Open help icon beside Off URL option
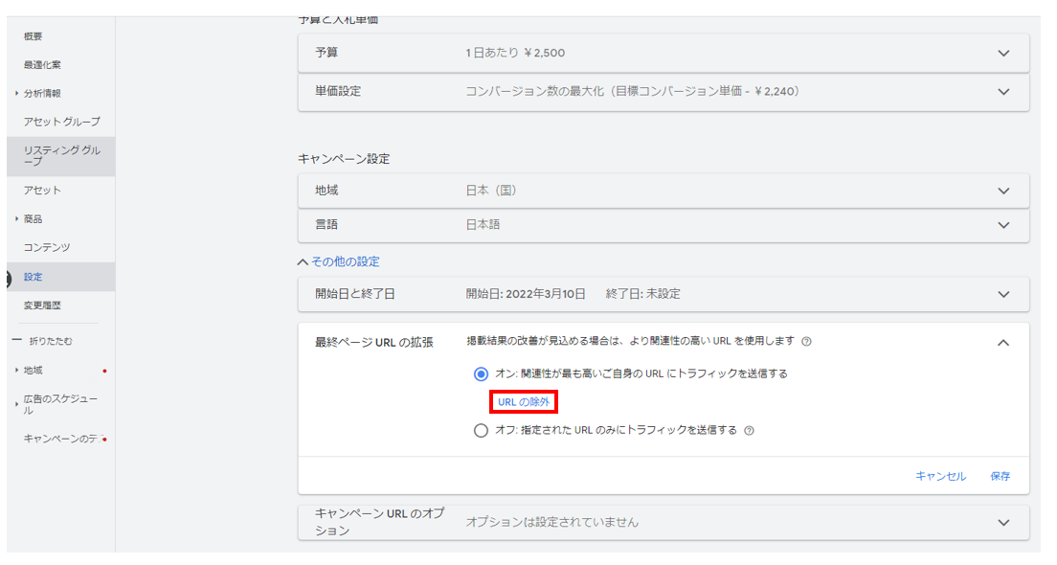The image size is (1057, 565). [x=749, y=431]
